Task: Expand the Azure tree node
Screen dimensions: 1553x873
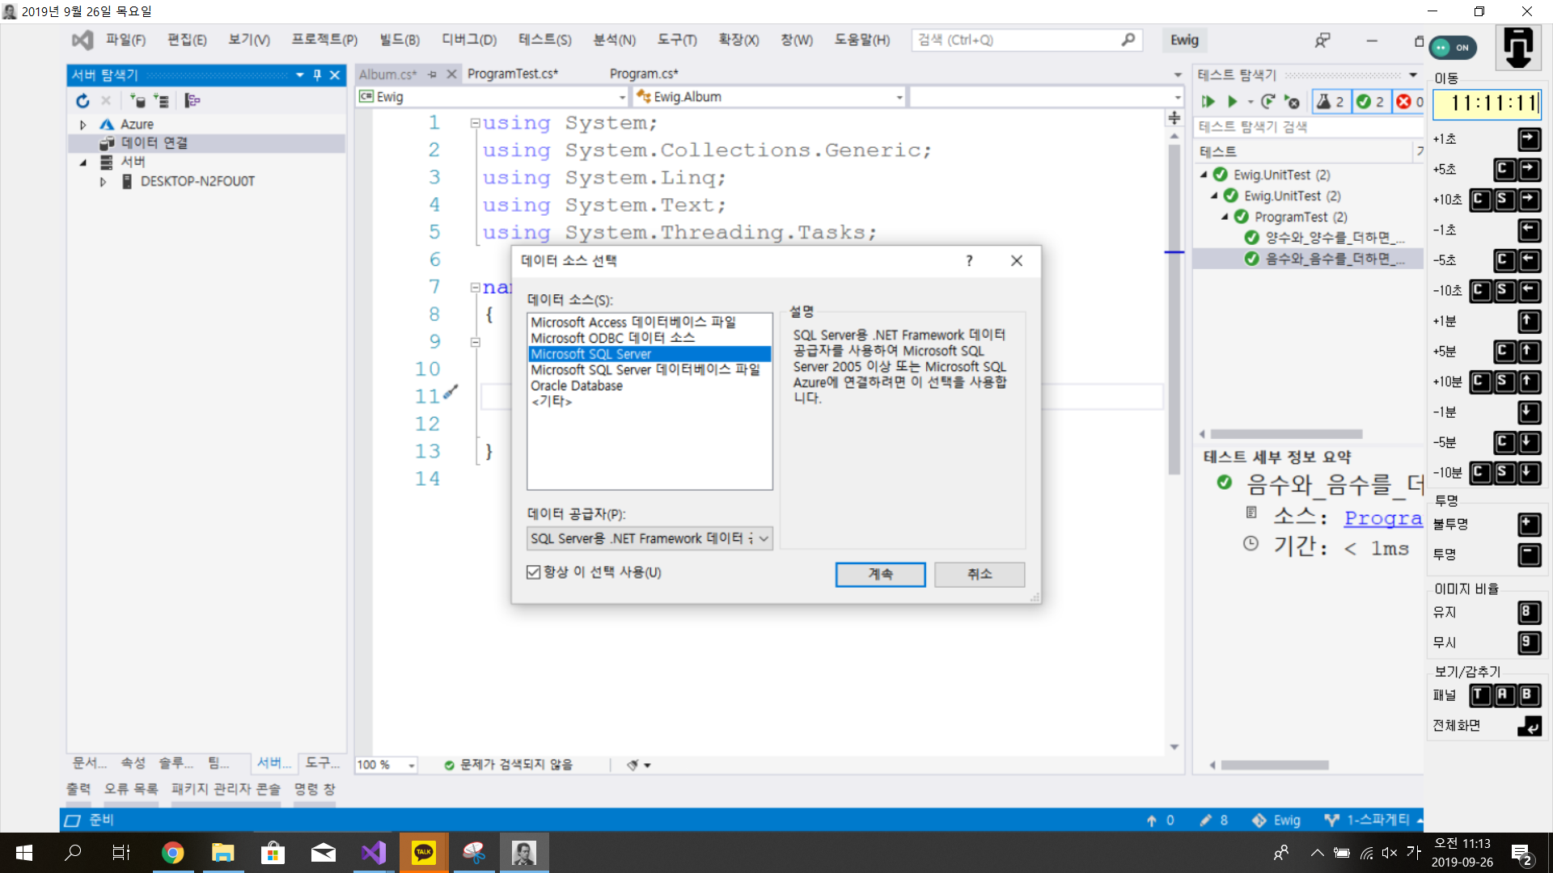Action: coord(83,124)
